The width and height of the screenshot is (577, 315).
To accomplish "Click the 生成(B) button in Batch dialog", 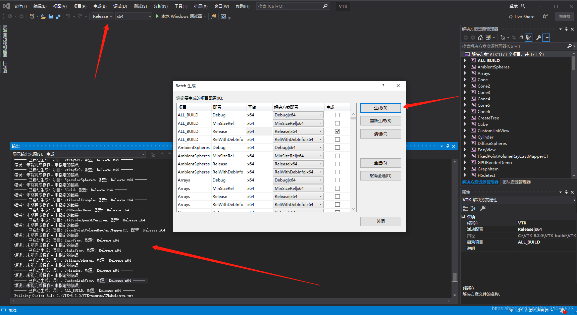I will (380, 108).
